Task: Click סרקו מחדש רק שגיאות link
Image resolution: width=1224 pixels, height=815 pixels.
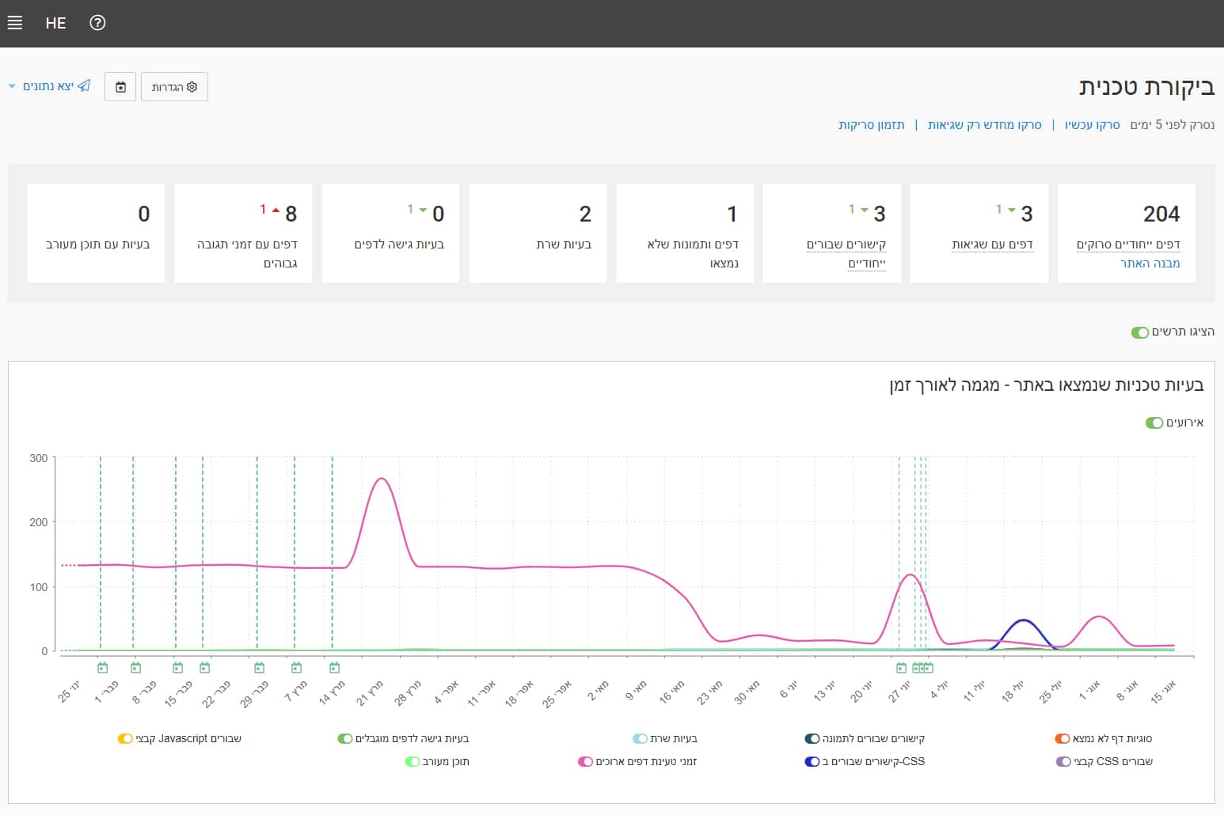Action: tap(984, 125)
